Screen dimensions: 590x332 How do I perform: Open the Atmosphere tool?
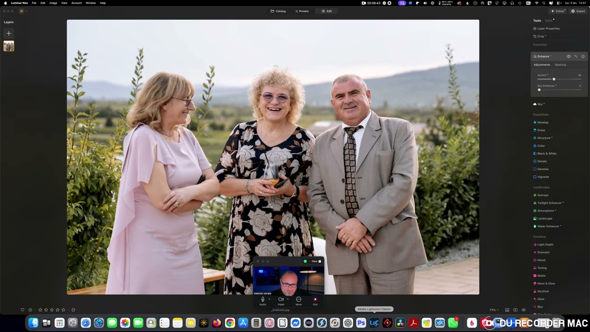tap(546, 211)
